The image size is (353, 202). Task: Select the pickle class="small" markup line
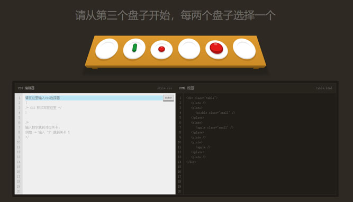point(215,113)
